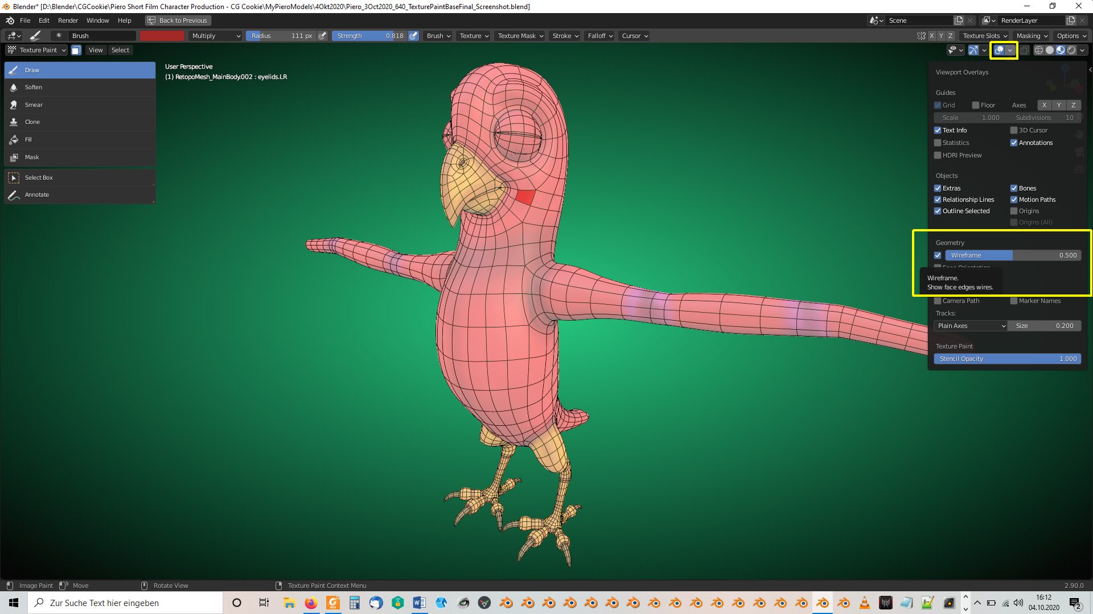
Task: Open the Multiply blend mode dropdown
Action: click(x=216, y=36)
